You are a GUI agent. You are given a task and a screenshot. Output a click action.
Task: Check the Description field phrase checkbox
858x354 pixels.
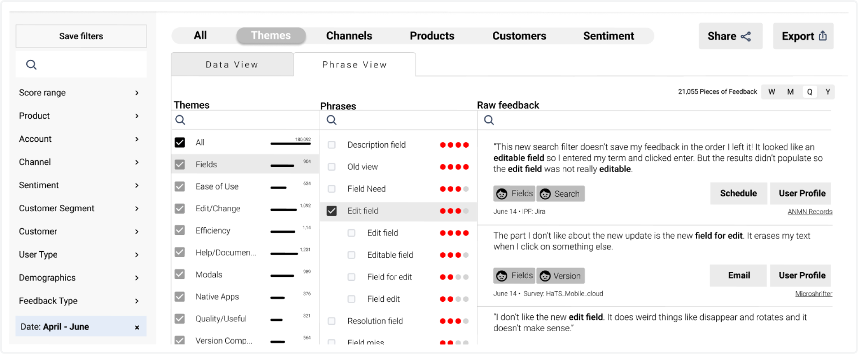click(x=332, y=145)
